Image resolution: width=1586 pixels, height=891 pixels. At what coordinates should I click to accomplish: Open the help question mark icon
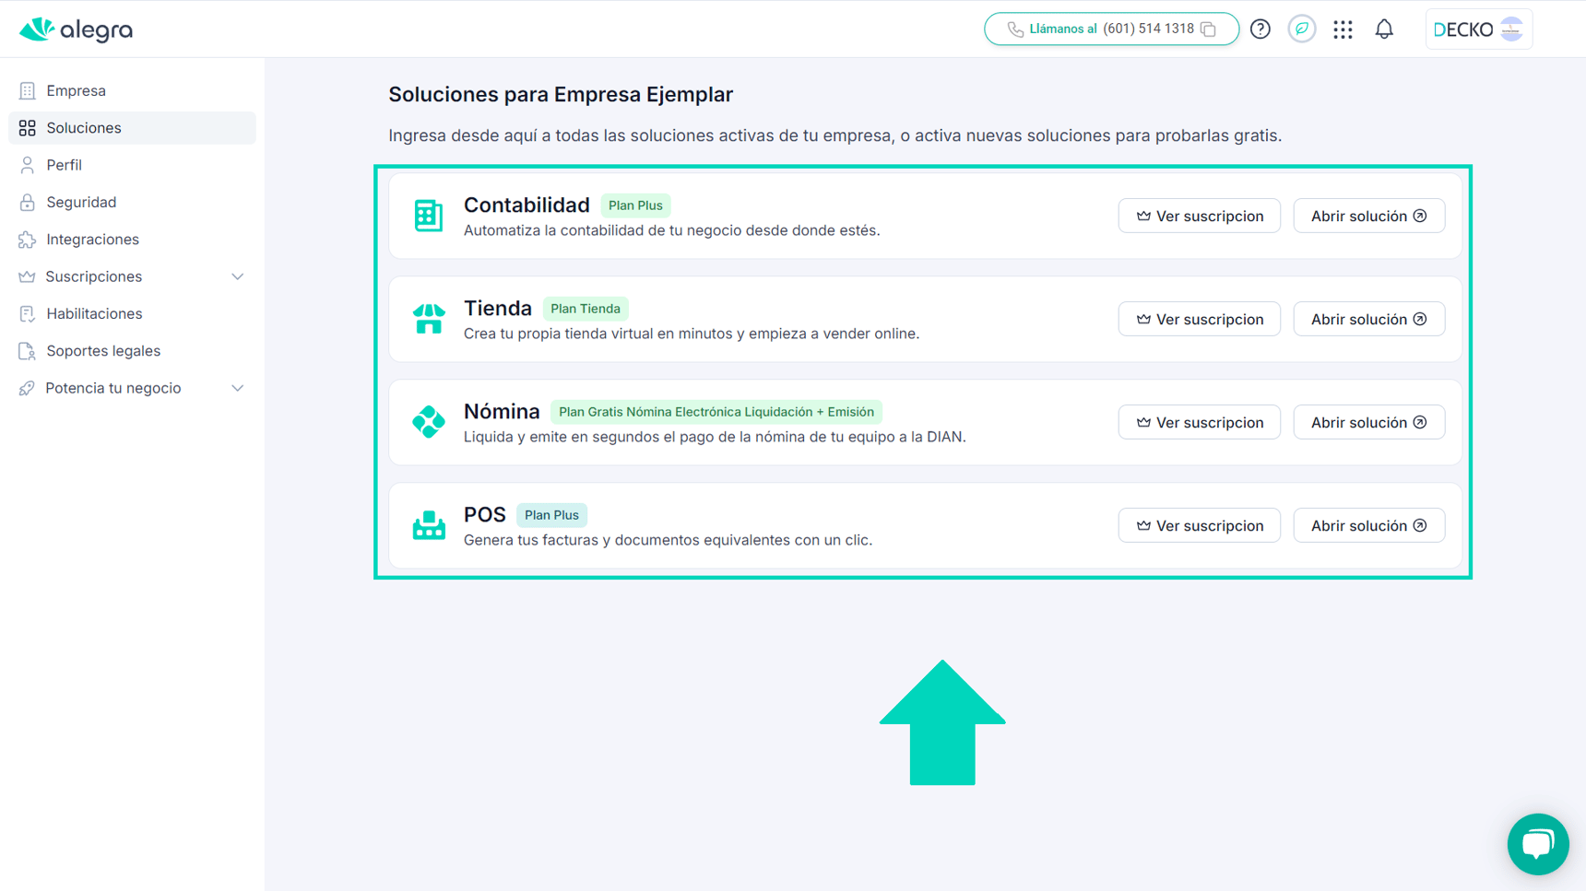[1260, 29]
